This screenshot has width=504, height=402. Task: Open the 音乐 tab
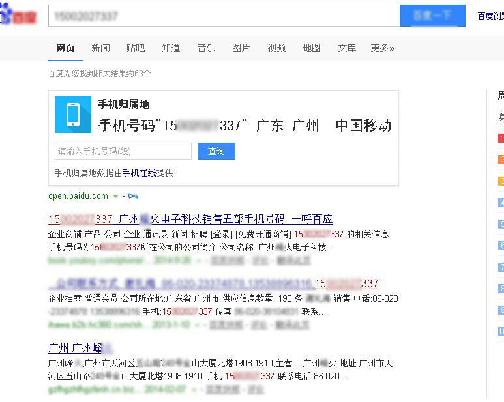point(206,48)
